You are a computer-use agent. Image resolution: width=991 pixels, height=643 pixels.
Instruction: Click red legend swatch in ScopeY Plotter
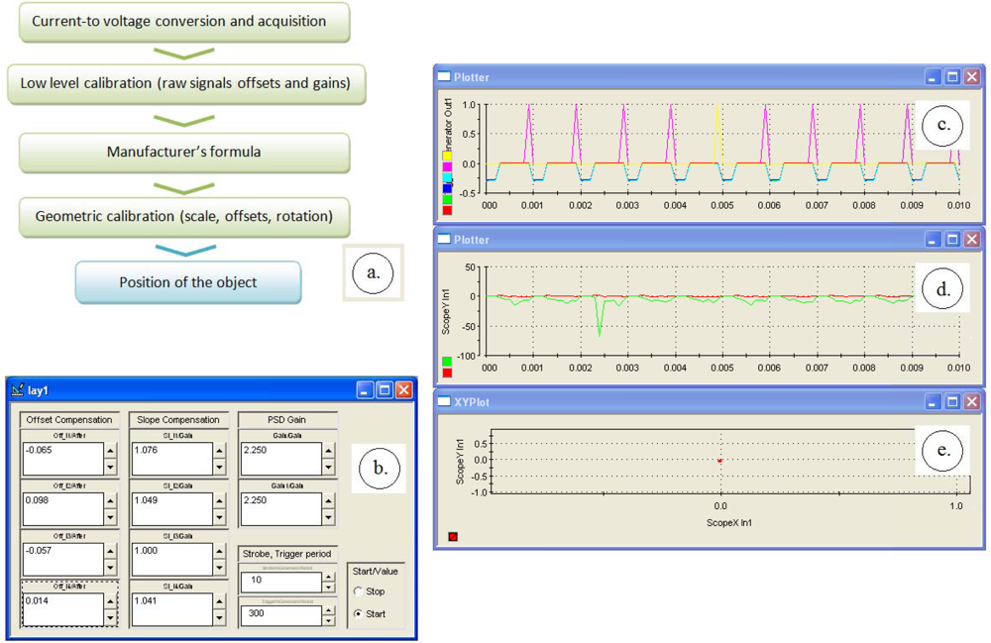(447, 373)
